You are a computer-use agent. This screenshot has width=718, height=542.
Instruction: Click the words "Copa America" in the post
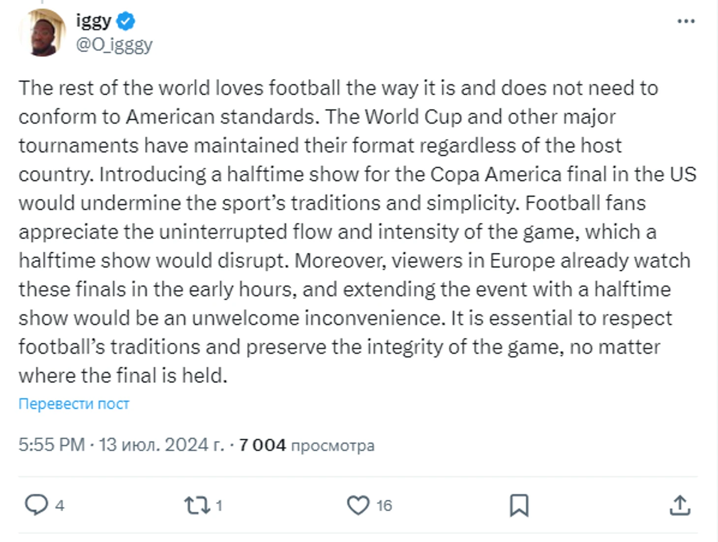pos(496,175)
